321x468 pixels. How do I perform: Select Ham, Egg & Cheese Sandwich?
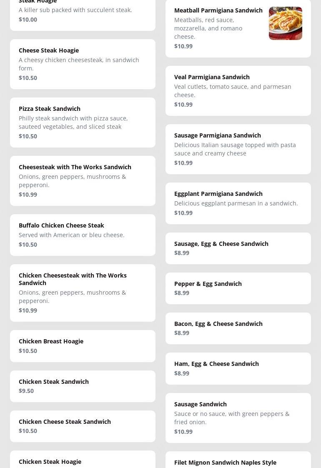point(238,368)
